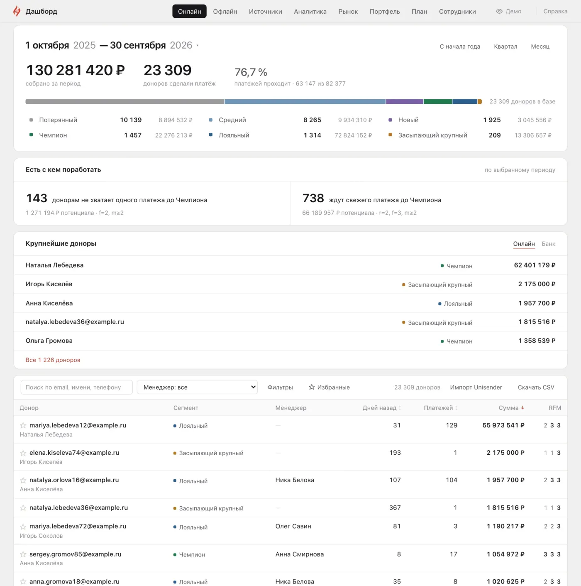Switch largest donors list to Банк

pos(548,244)
